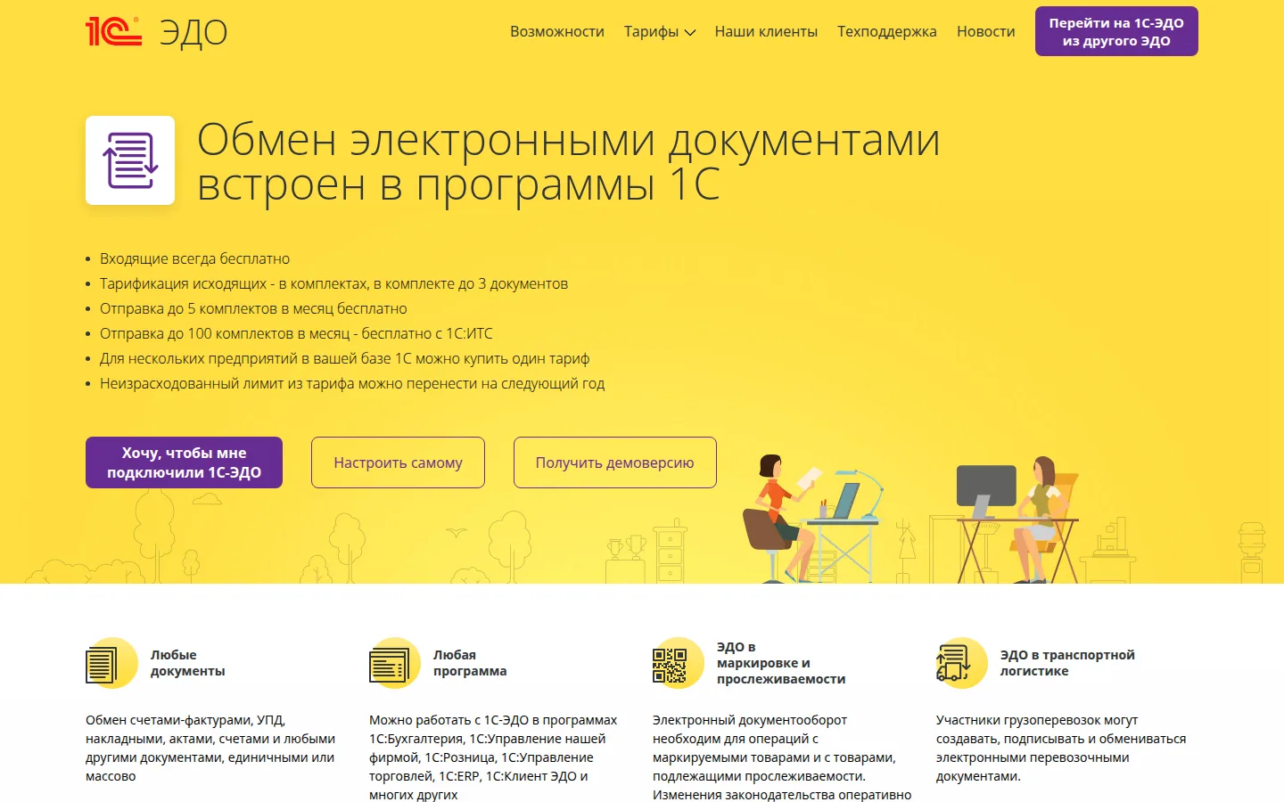Click the Любые документы heading
The height and width of the screenshot is (802, 1284).
coord(187,663)
